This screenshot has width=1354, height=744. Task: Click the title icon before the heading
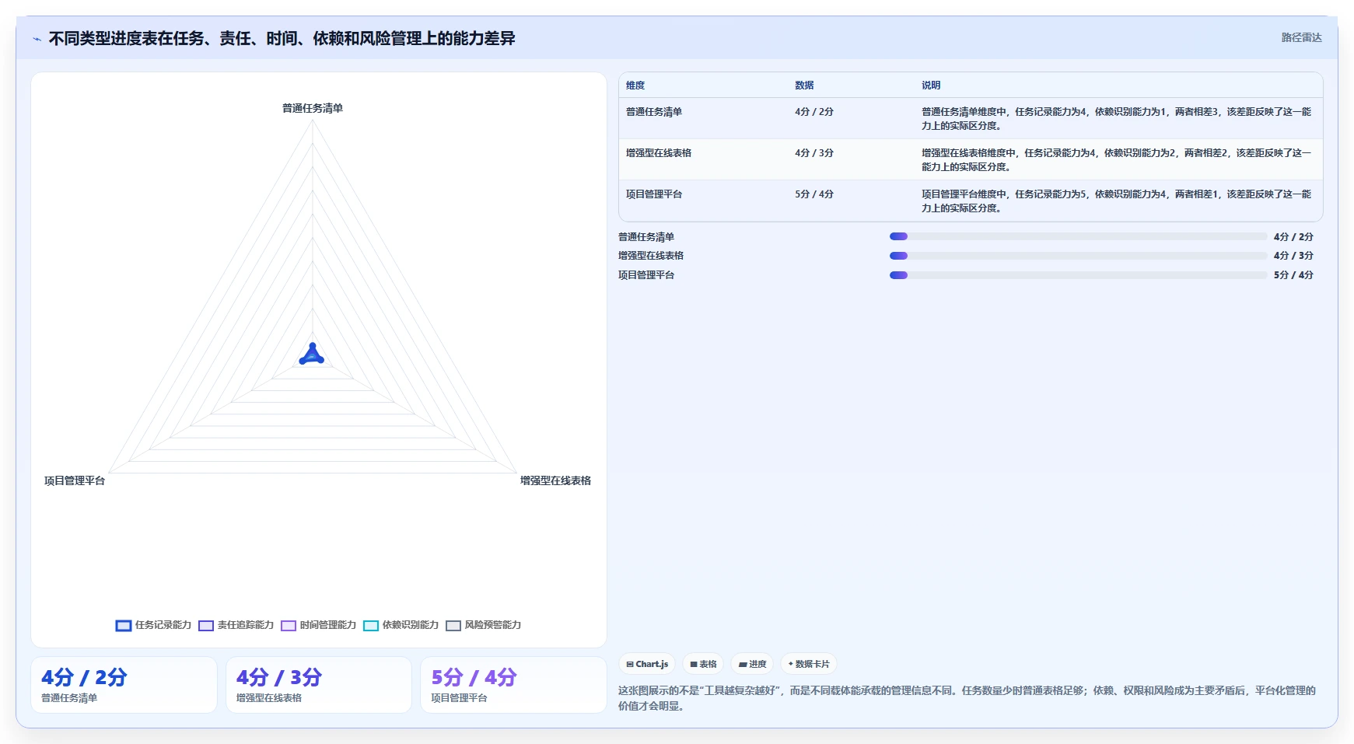(x=37, y=39)
